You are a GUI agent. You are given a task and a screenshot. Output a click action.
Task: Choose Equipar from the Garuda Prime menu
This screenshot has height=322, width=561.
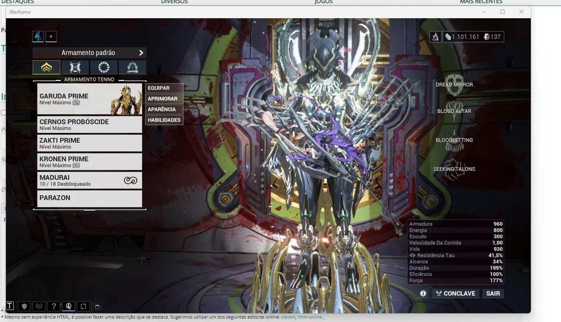click(164, 88)
